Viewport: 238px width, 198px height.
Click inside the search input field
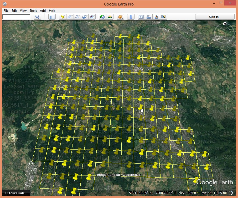pyautogui.click(x=16, y=17)
